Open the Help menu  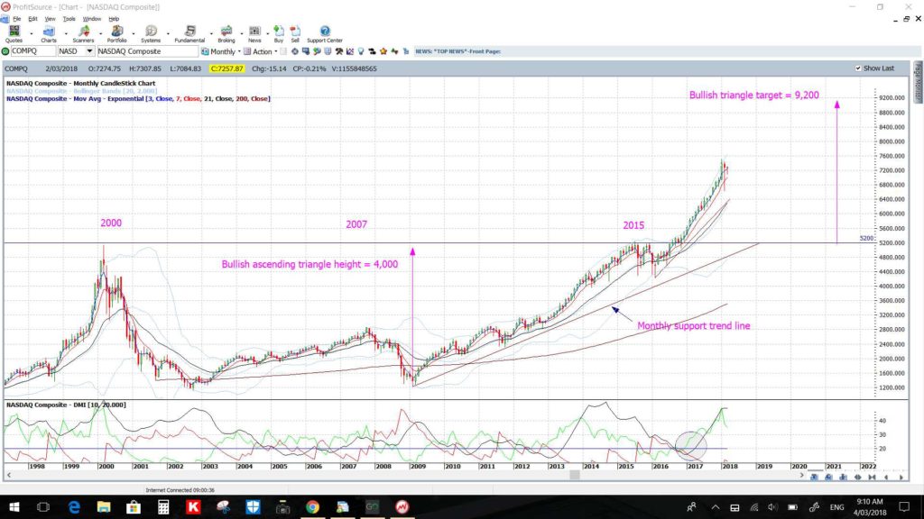(x=114, y=19)
